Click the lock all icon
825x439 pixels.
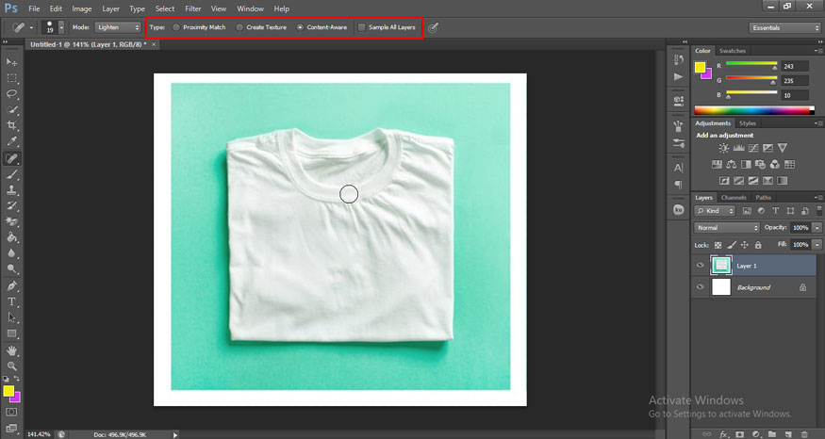point(758,245)
